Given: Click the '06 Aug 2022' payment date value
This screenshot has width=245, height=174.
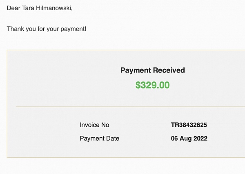Looking at the screenshot, I should 189,139.
